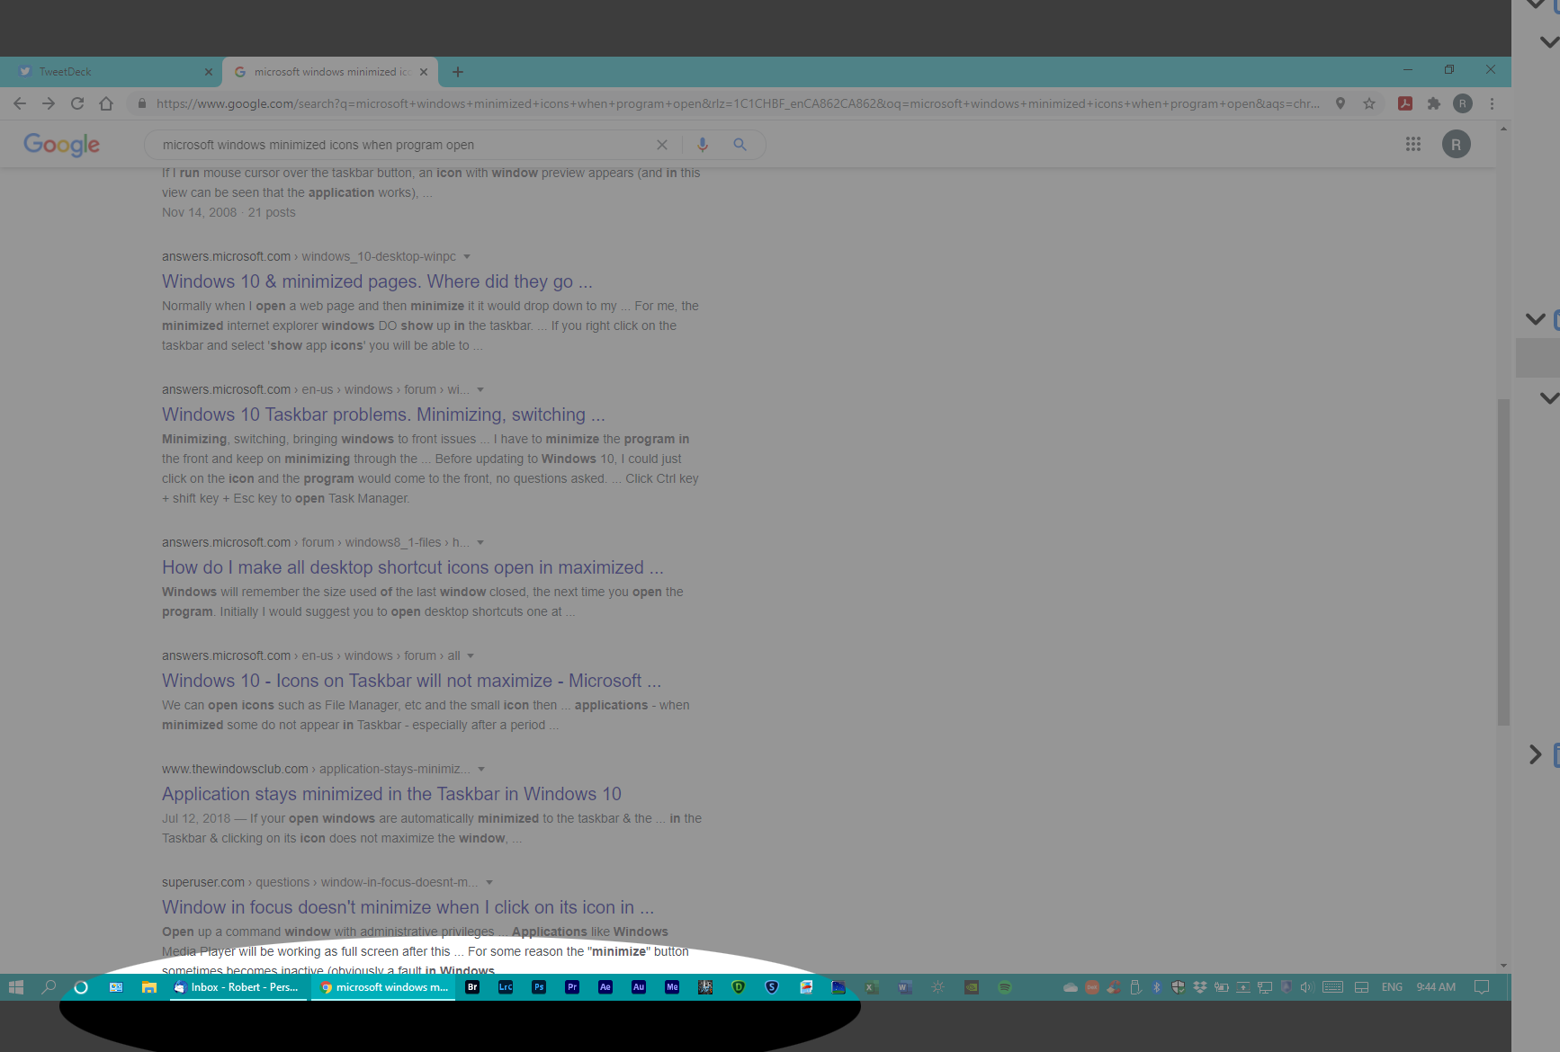The height and width of the screenshot is (1052, 1560).
Task: Bookmark this page with the star icon
Action: [x=1369, y=103]
